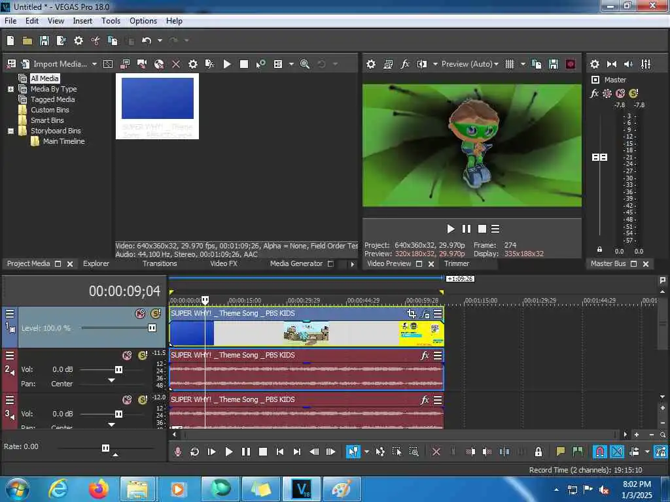Solo audio track 2

click(143, 356)
